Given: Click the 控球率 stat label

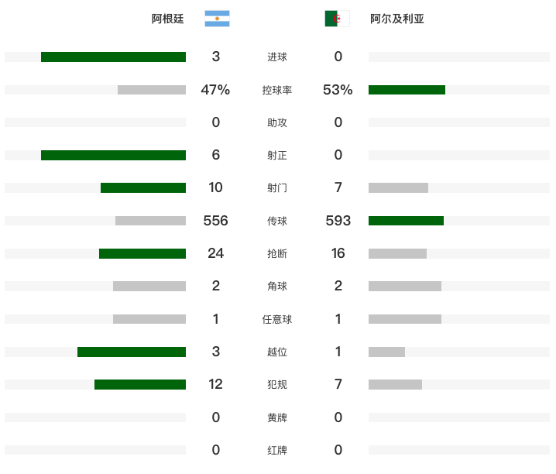Looking at the screenshot, I should pyautogui.click(x=277, y=90).
